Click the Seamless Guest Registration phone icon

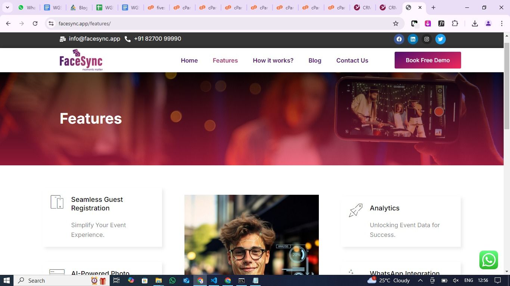(57, 202)
